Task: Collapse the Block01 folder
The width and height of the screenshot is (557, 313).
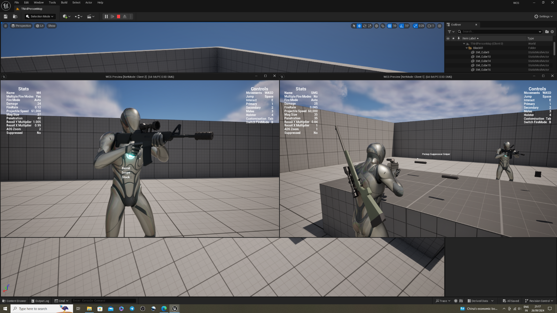Action: point(466,48)
